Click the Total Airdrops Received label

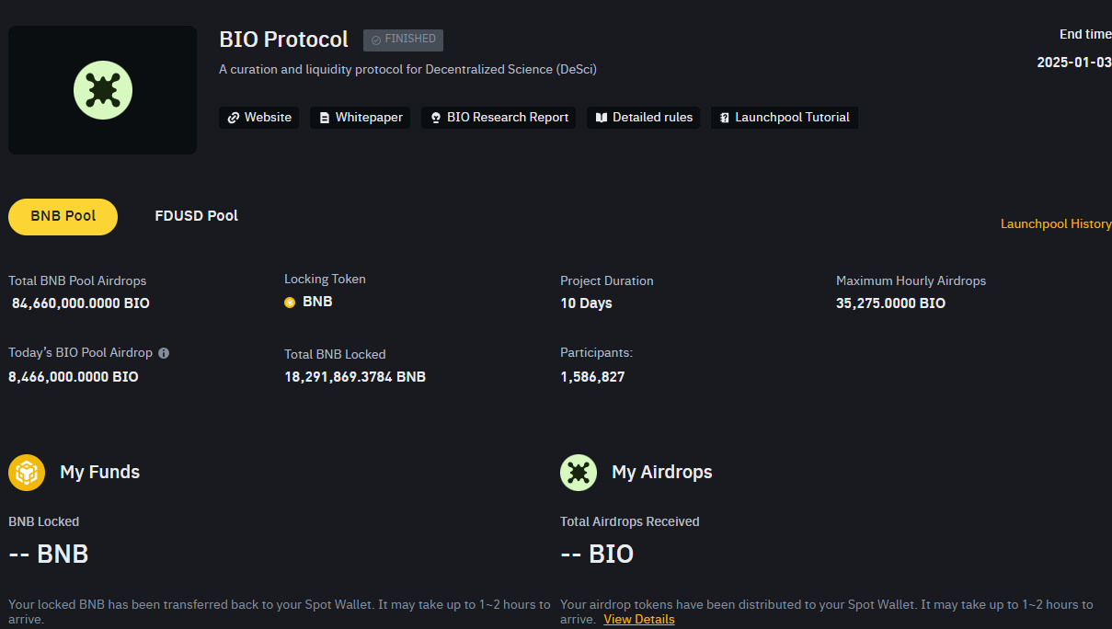click(x=630, y=521)
